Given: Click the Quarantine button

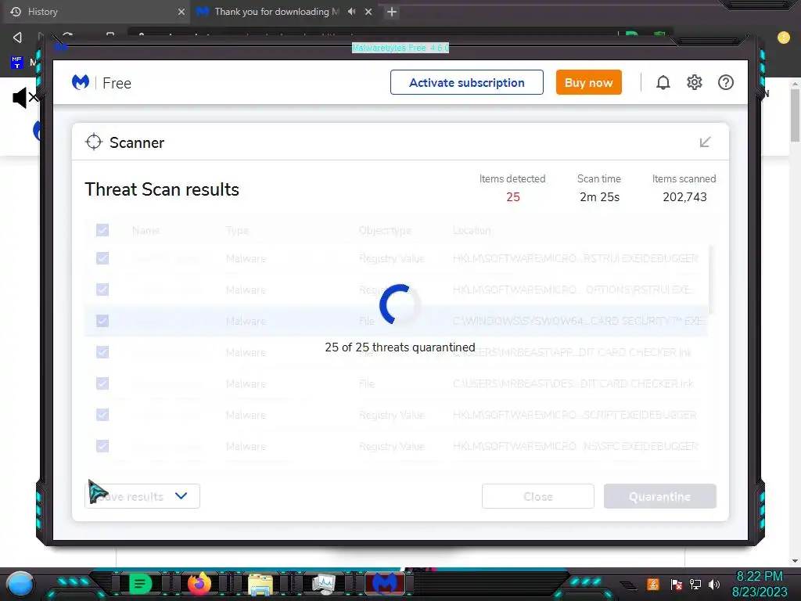Looking at the screenshot, I should coord(660,496).
